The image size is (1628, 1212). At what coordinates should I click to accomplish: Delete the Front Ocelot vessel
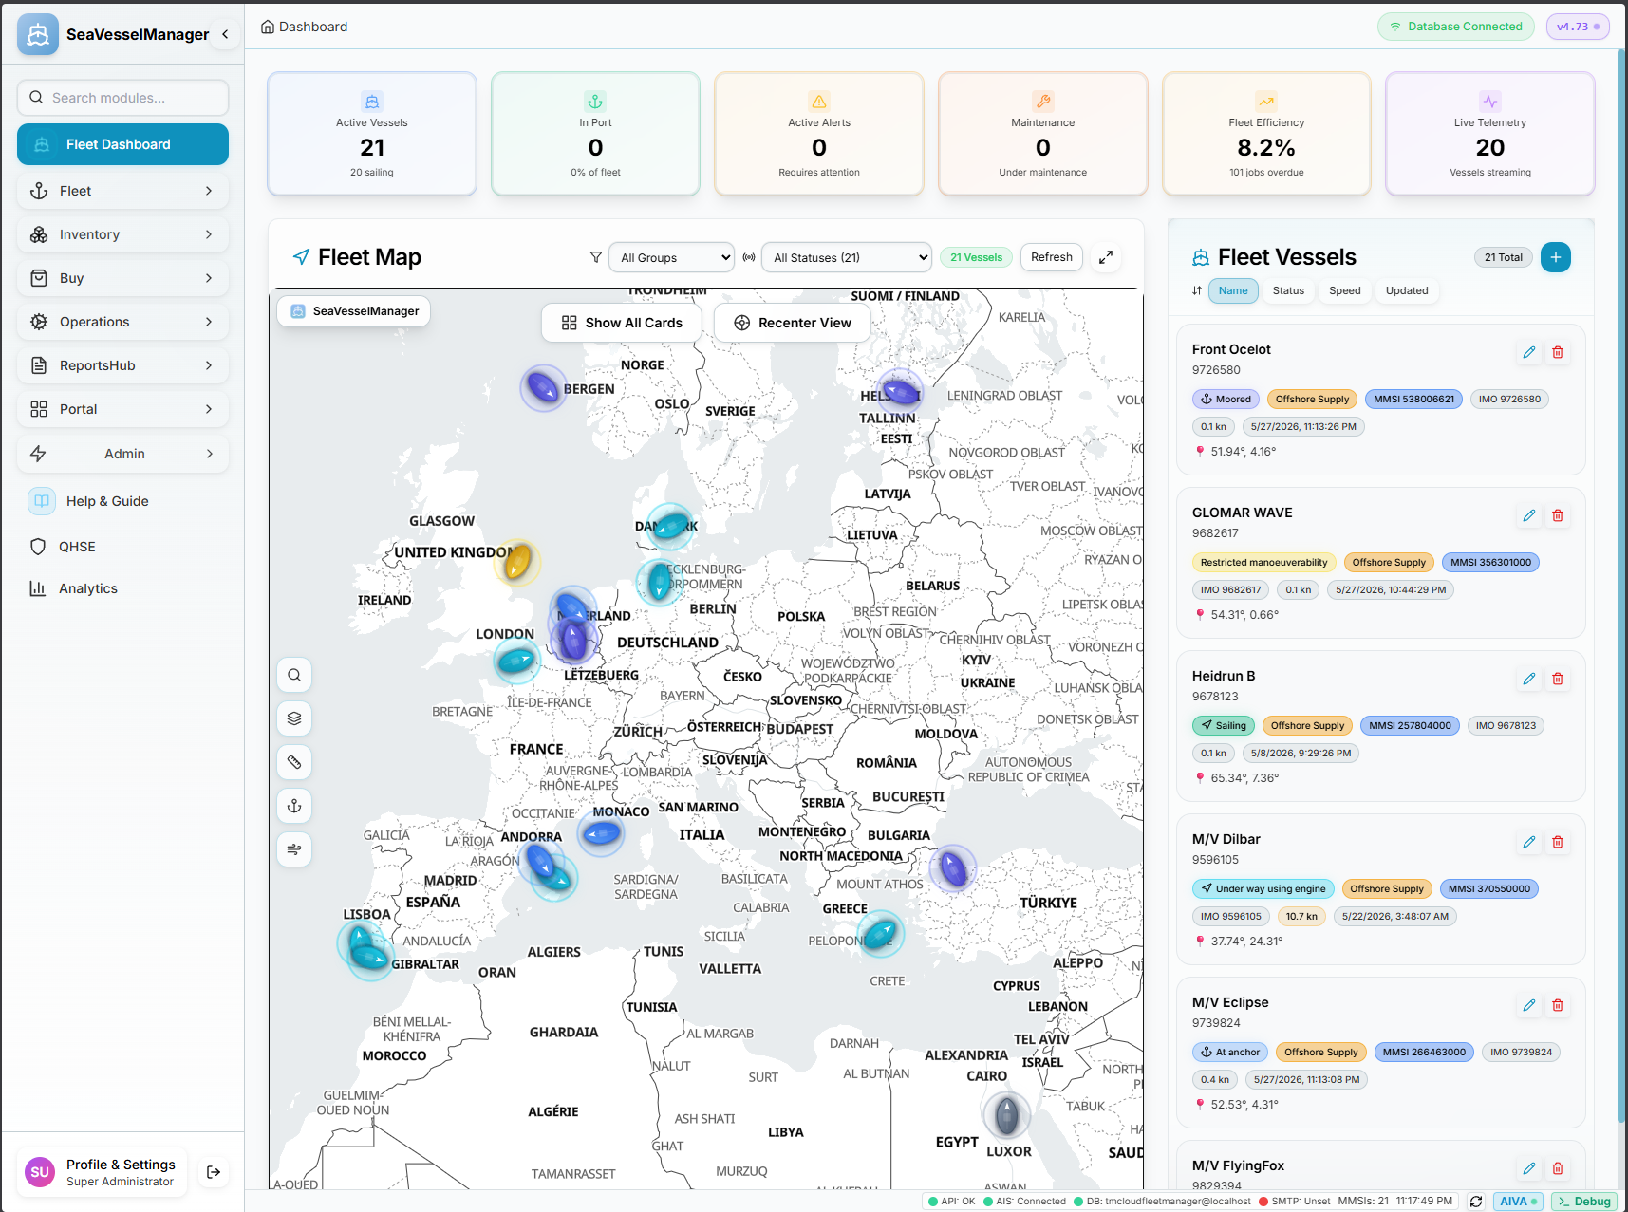1558,352
